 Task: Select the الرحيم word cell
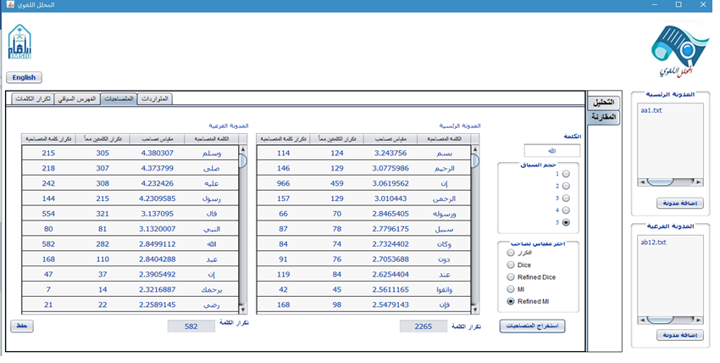[x=444, y=168]
